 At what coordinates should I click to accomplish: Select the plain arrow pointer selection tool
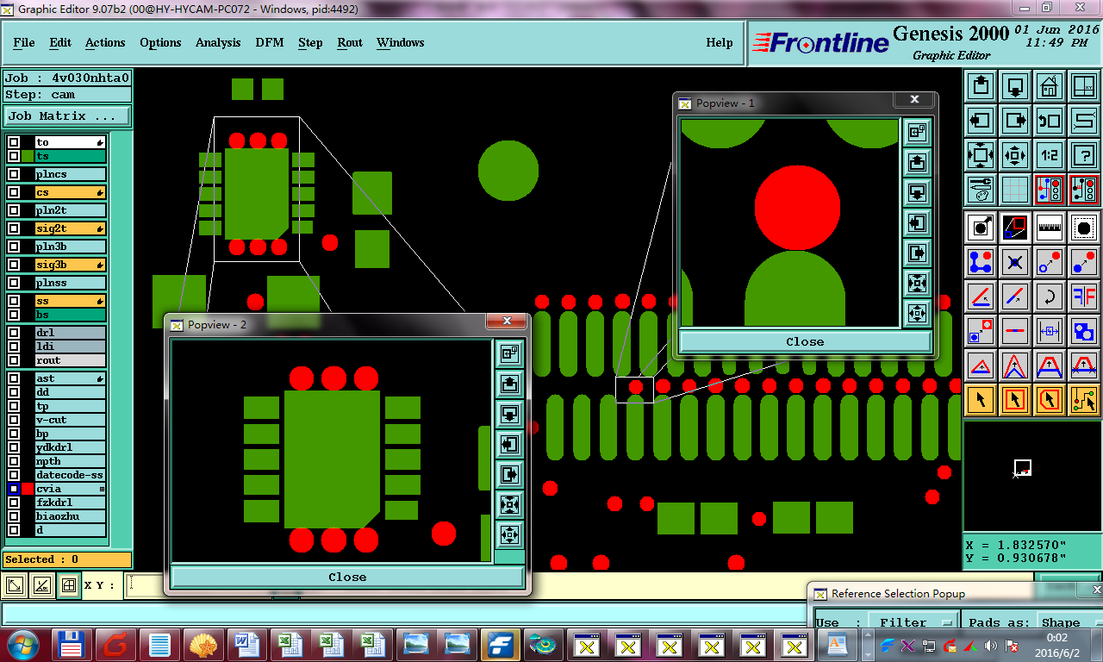click(x=981, y=400)
